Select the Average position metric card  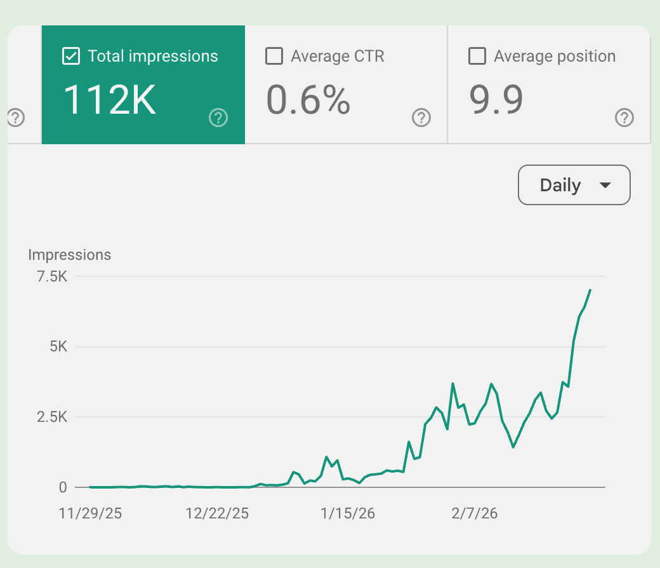pos(548,85)
